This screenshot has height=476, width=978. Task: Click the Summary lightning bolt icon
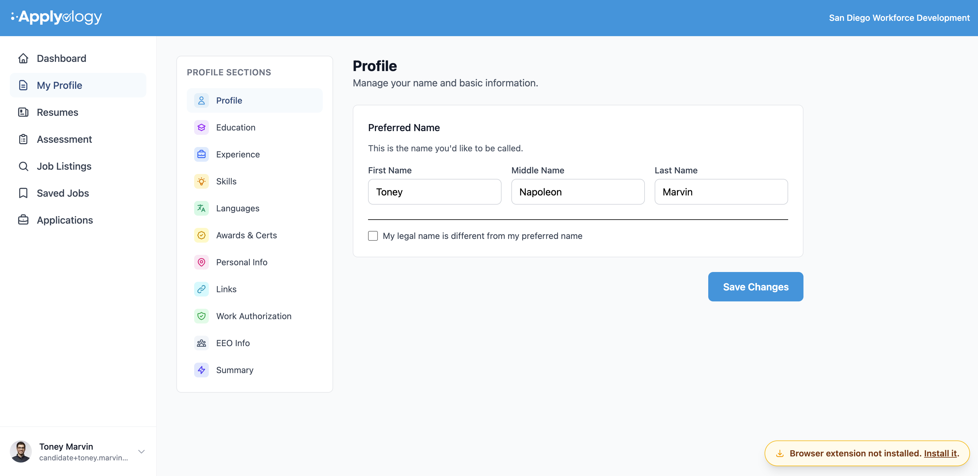[201, 370]
